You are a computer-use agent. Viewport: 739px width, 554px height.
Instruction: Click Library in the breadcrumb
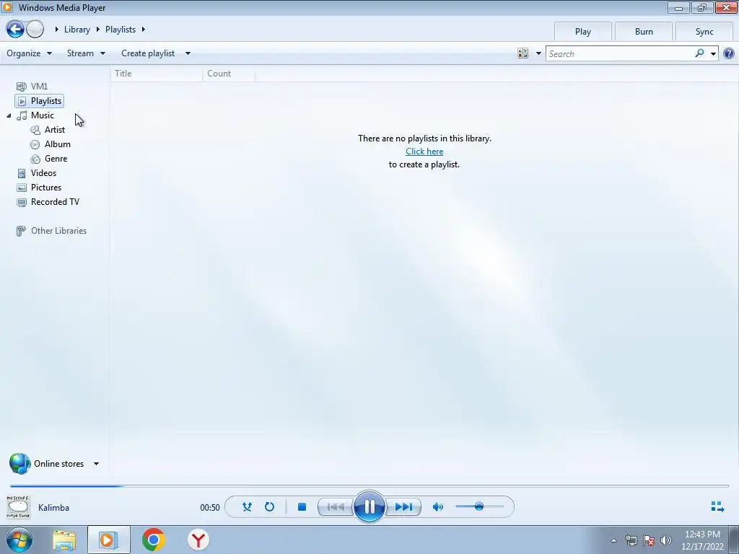pyautogui.click(x=76, y=29)
